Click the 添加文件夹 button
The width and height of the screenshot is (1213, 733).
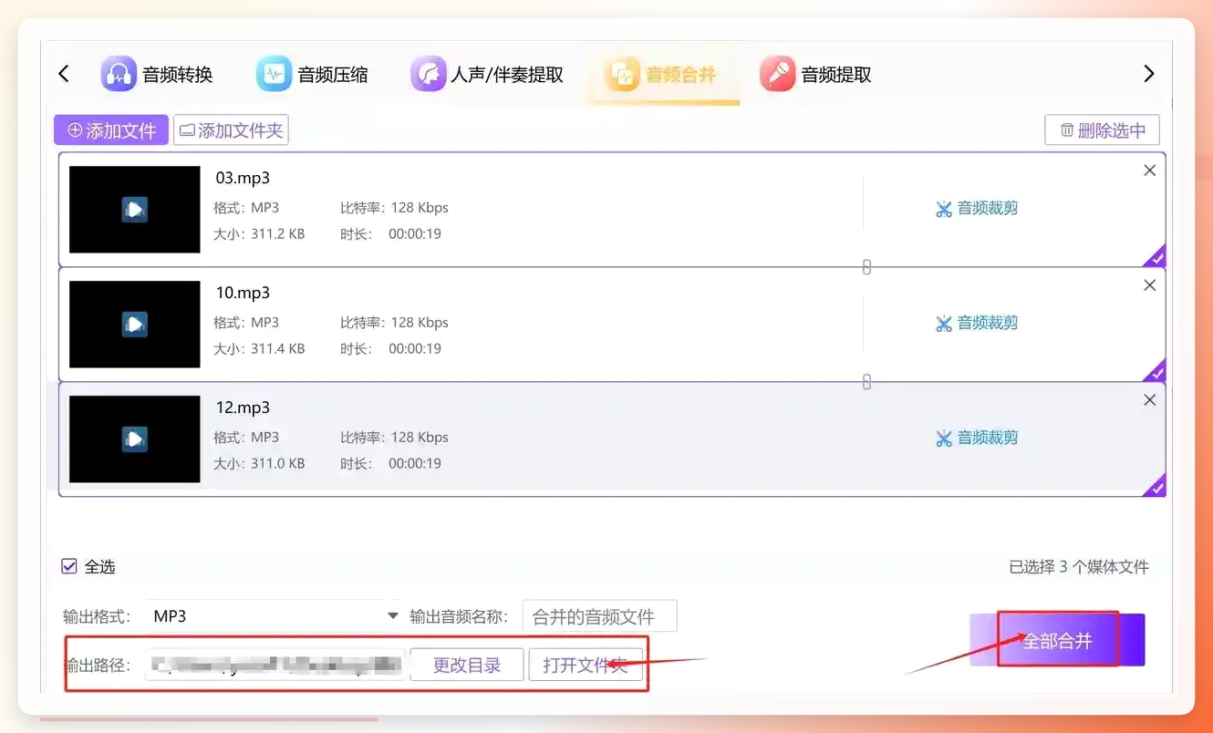(x=231, y=130)
